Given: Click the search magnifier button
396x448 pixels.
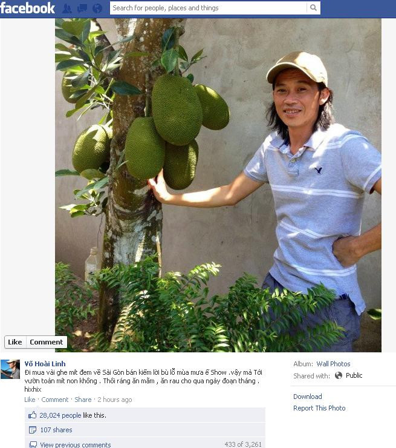Looking at the screenshot, I should (x=313, y=8).
